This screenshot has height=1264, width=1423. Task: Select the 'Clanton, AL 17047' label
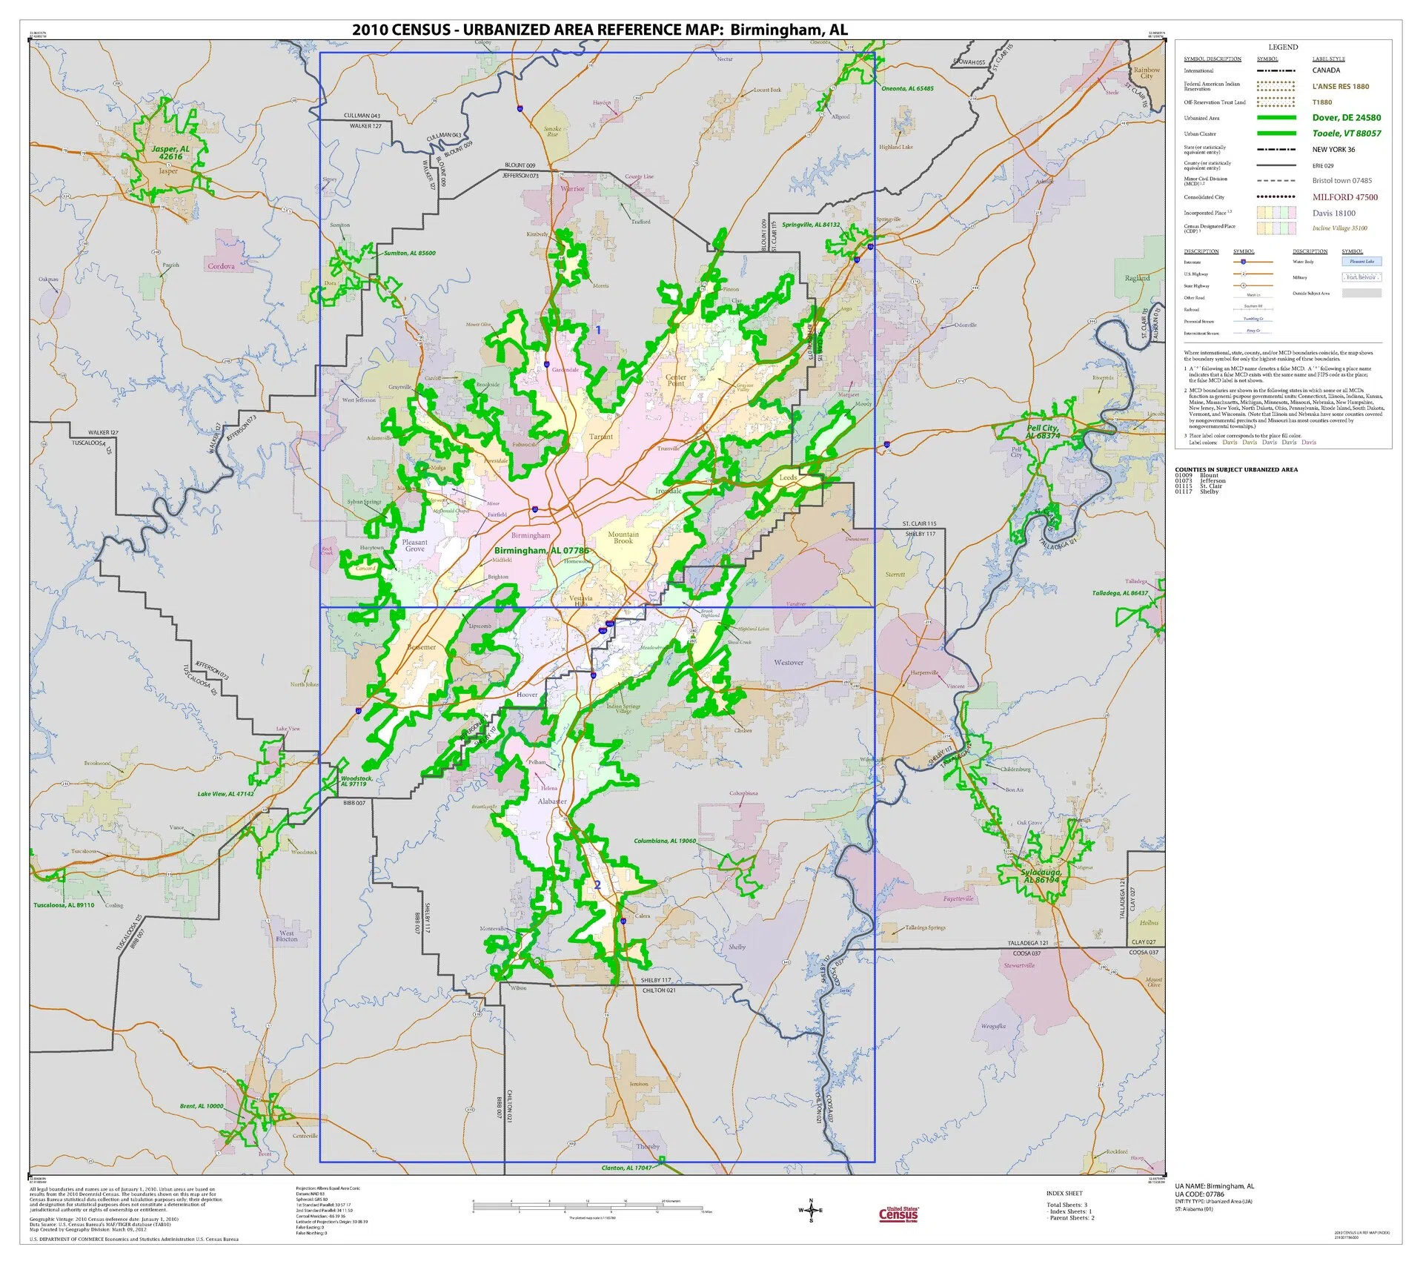(626, 1168)
